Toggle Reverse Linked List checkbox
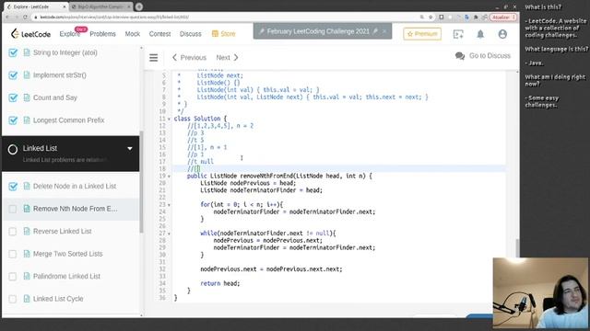 (13, 231)
